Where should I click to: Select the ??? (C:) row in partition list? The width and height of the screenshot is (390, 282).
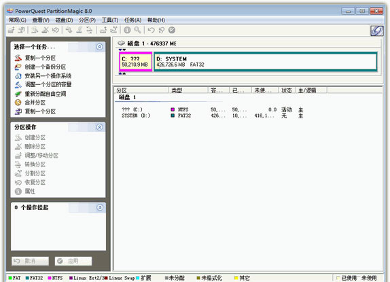point(213,109)
